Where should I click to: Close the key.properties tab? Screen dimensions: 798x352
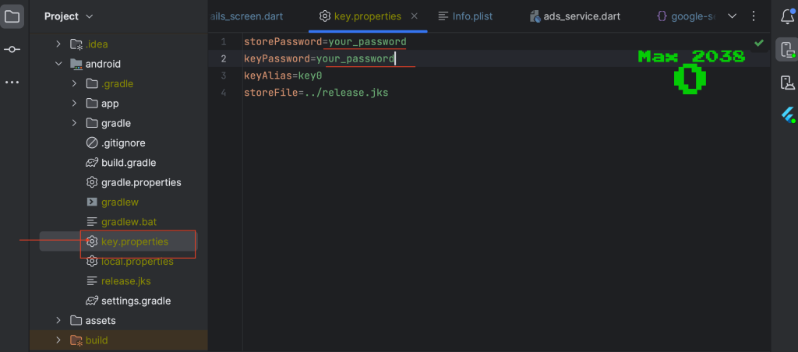coord(415,16)
